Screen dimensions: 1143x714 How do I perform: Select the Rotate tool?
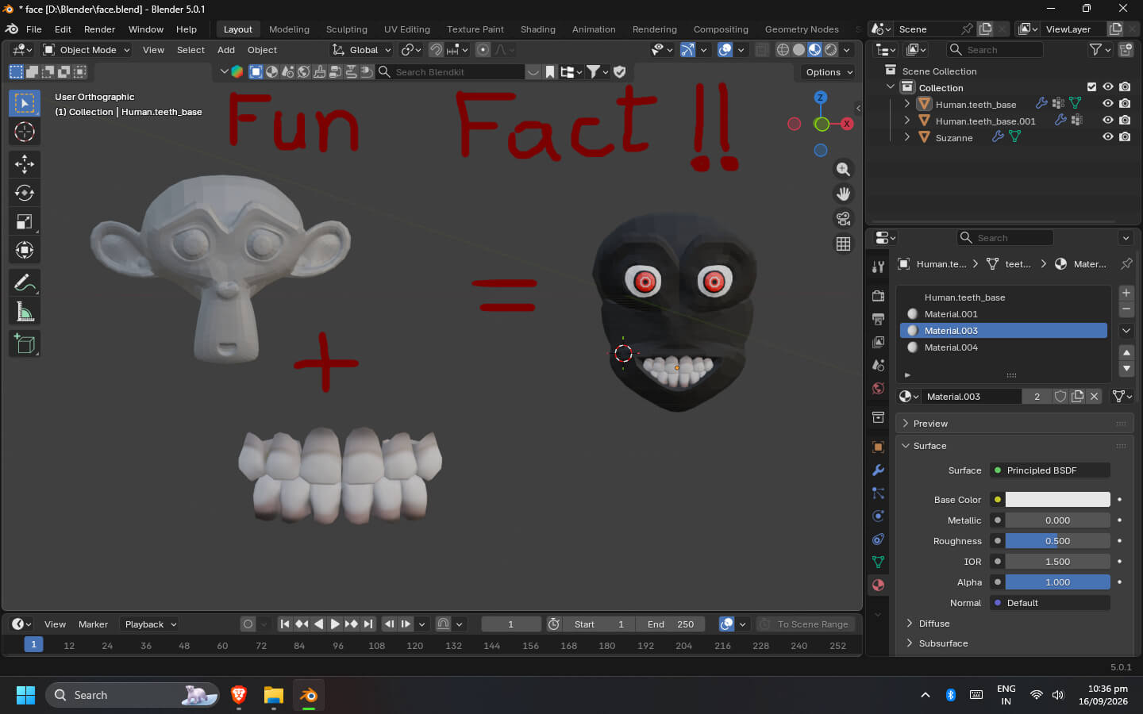click(x=25, y=193)
